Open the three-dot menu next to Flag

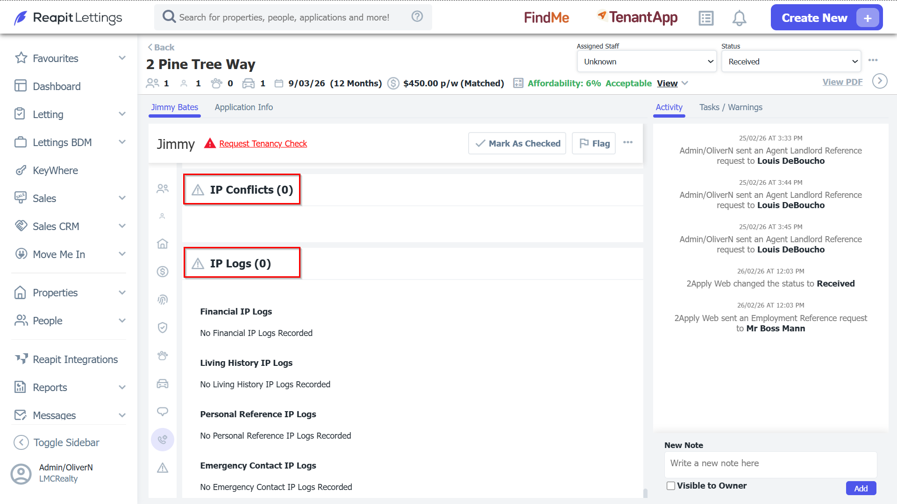(628, 142)
